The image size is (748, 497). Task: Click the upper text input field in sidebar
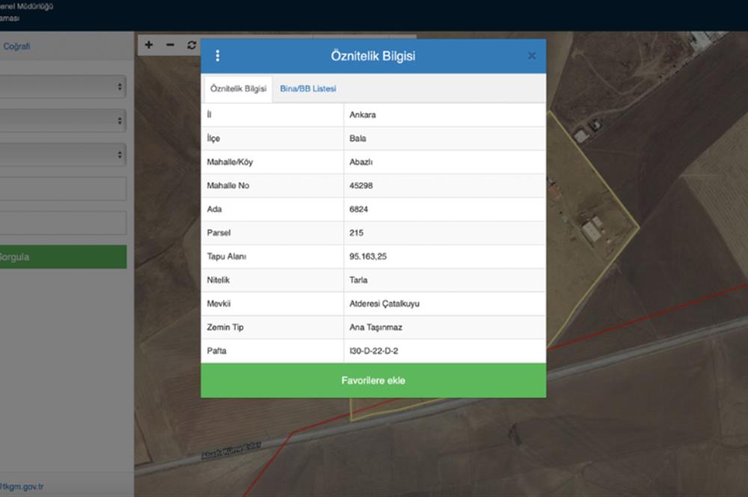click(x=63, y=189)
